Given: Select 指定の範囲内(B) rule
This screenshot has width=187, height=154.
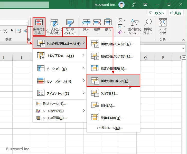Looking at the screenshot, I should click(x=113, y=69).
